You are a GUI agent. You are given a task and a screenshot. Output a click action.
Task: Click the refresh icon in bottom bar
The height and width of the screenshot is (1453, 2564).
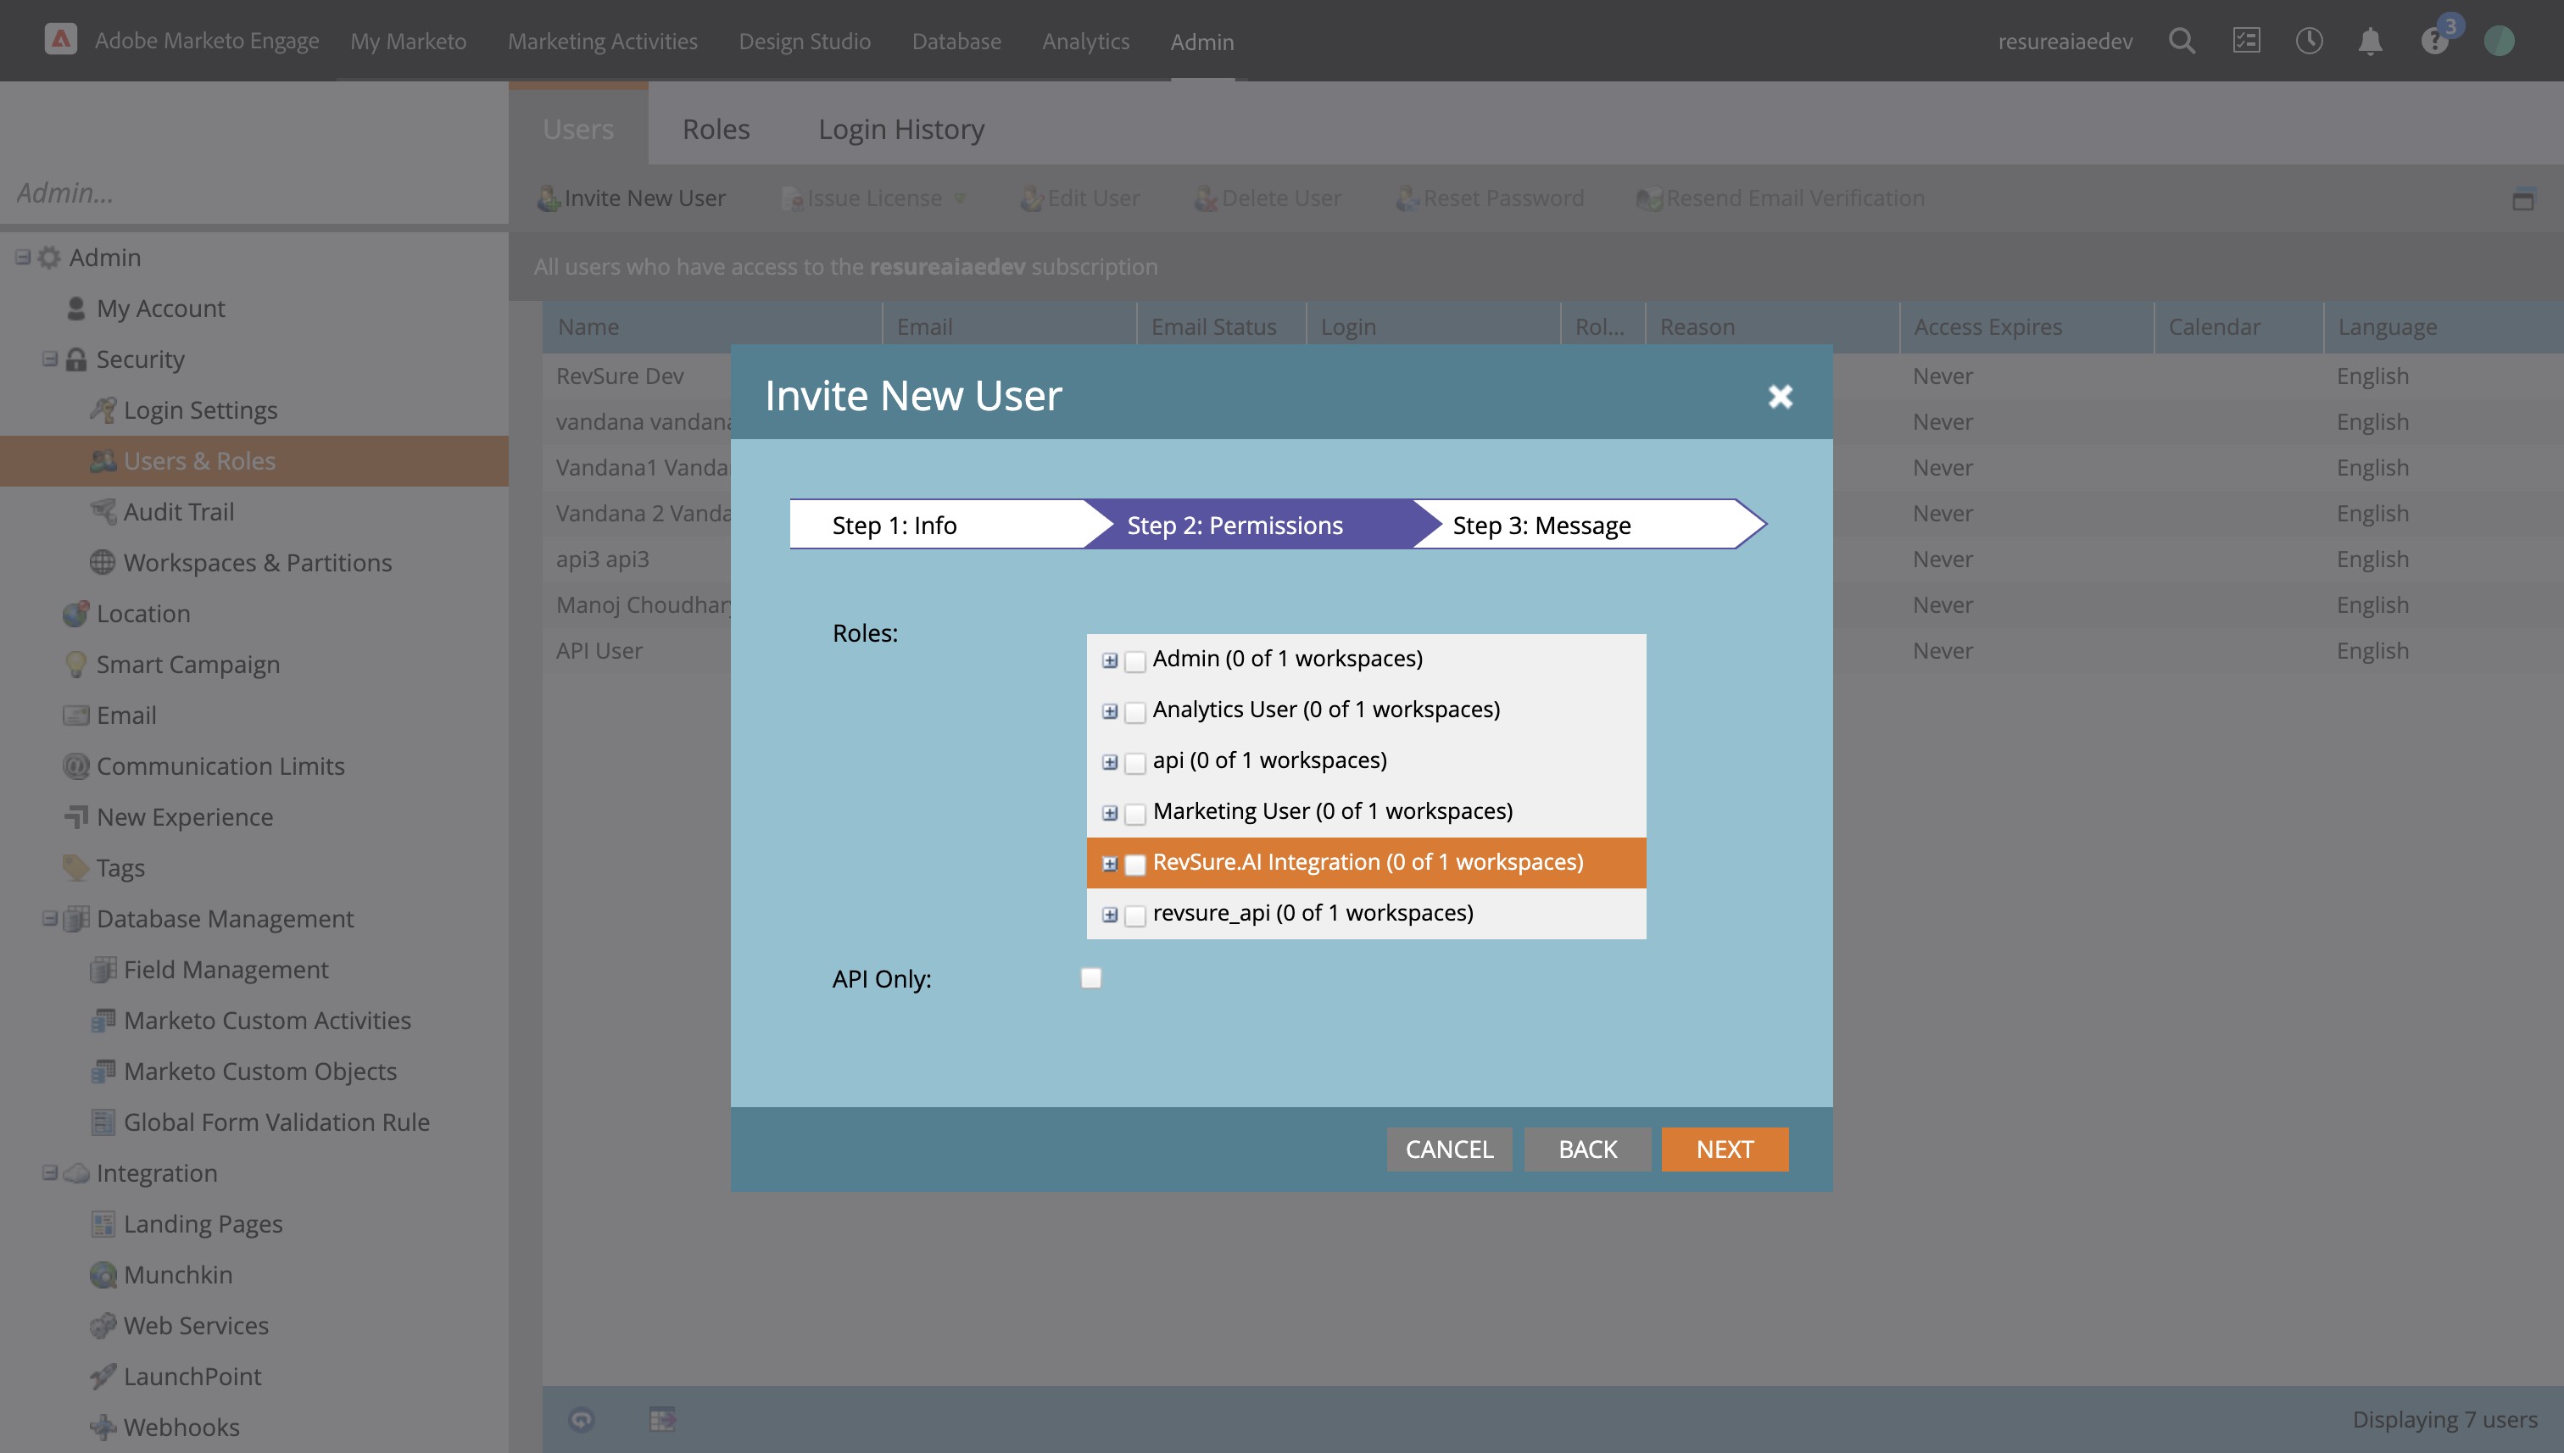coord(582,1419)
